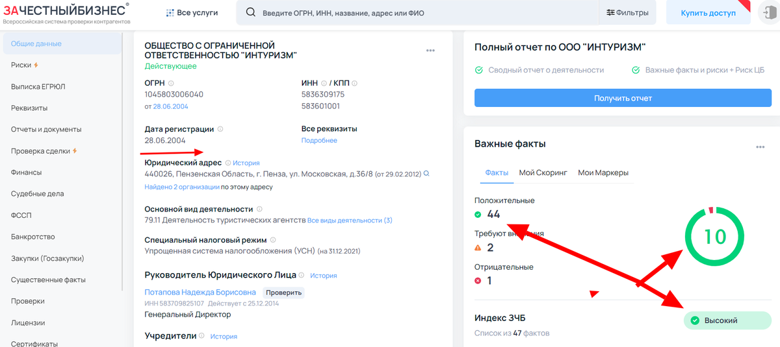The width and height of the screenshot is (780, 347).
Task: Go to Закупки (Госзакупки) section
Action: click(47, 258)
